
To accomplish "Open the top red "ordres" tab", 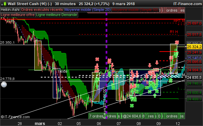I will coord(172,10).
